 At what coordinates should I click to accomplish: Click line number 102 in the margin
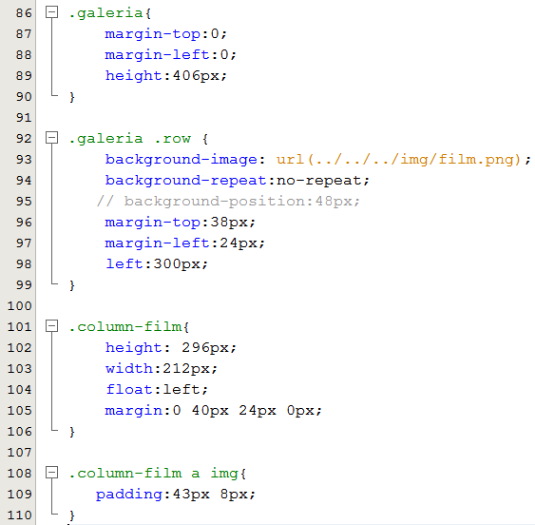tap(19, 347)
